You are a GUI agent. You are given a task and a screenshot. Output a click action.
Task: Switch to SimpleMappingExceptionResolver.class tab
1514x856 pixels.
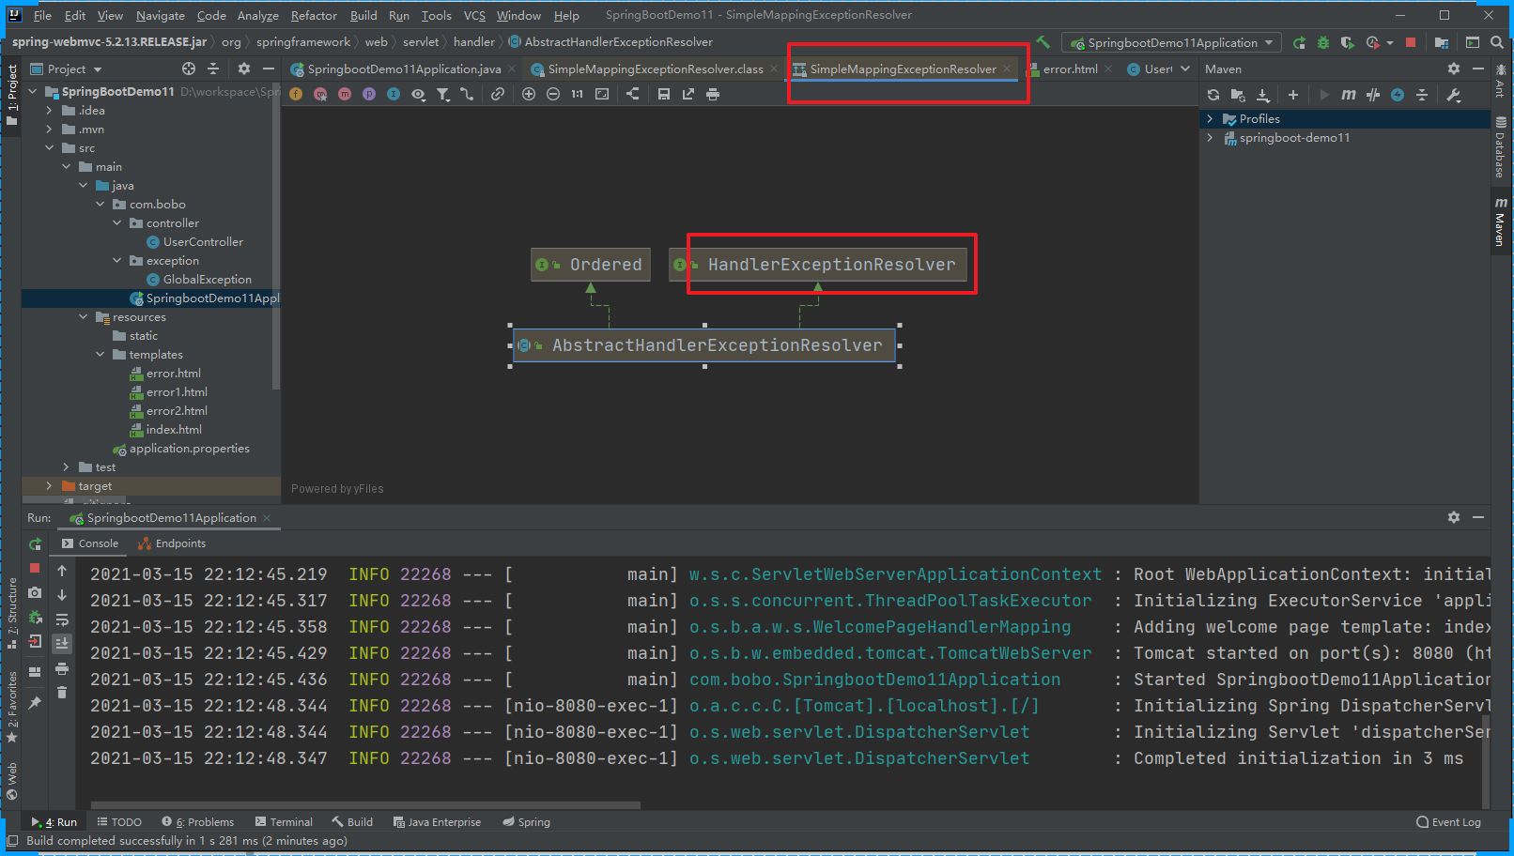(x=655, y=69)
